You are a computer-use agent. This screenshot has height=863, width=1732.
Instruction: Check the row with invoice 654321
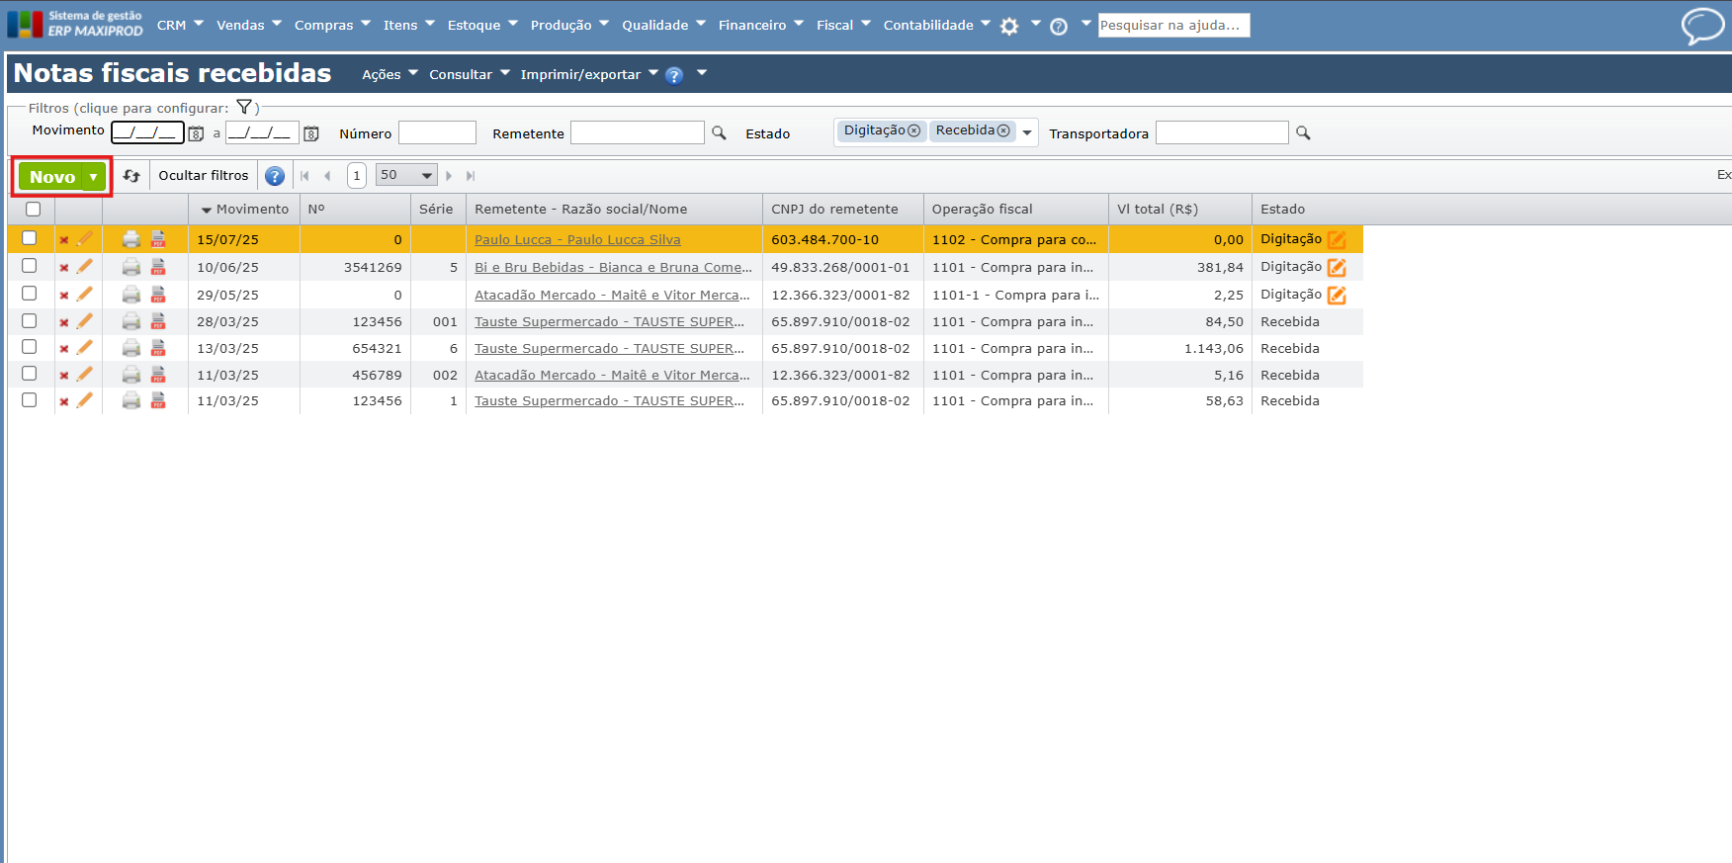(30, 347)
